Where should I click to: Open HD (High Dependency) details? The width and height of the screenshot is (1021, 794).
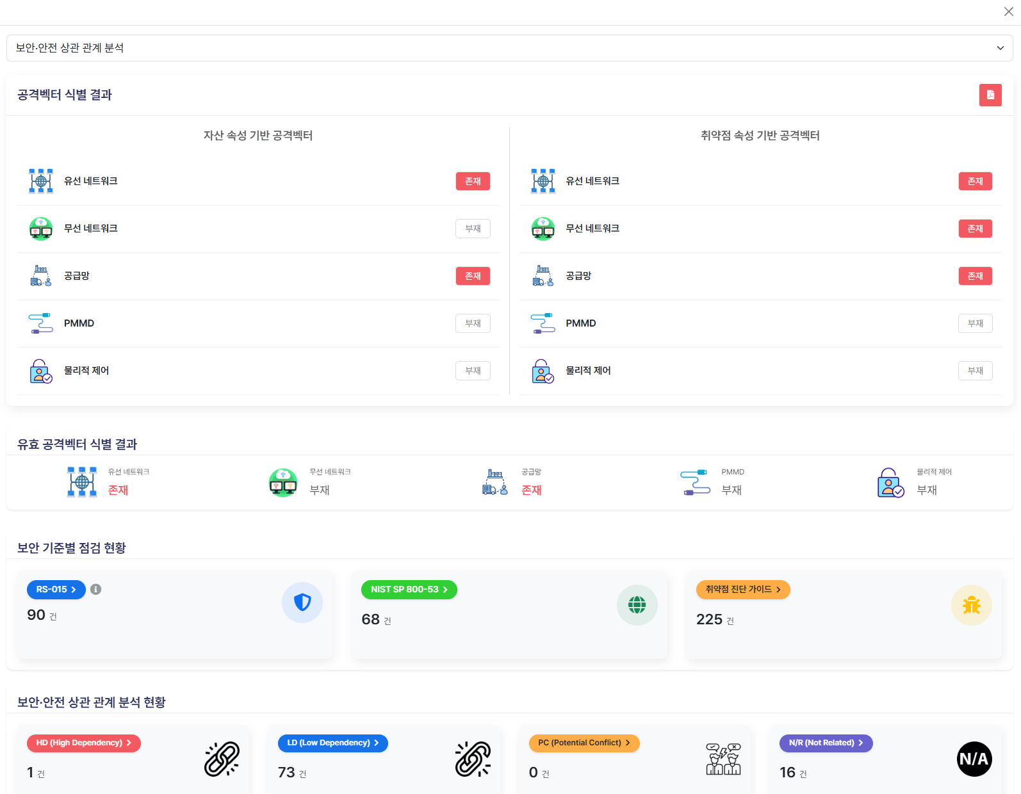(84, 743)
